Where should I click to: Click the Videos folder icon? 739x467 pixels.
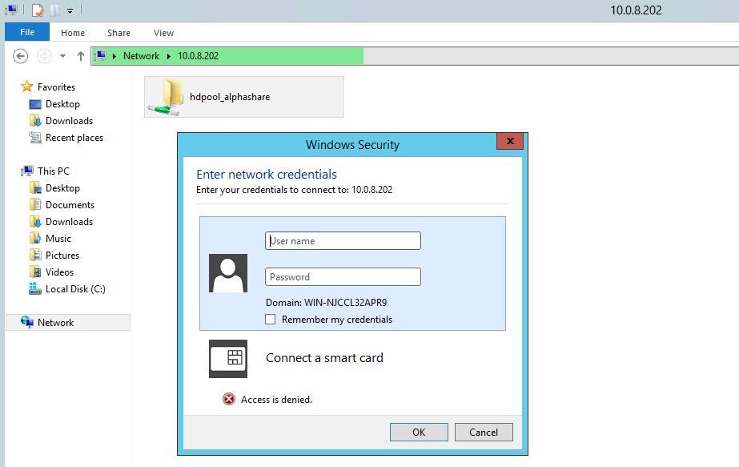(x=35, y=272)
